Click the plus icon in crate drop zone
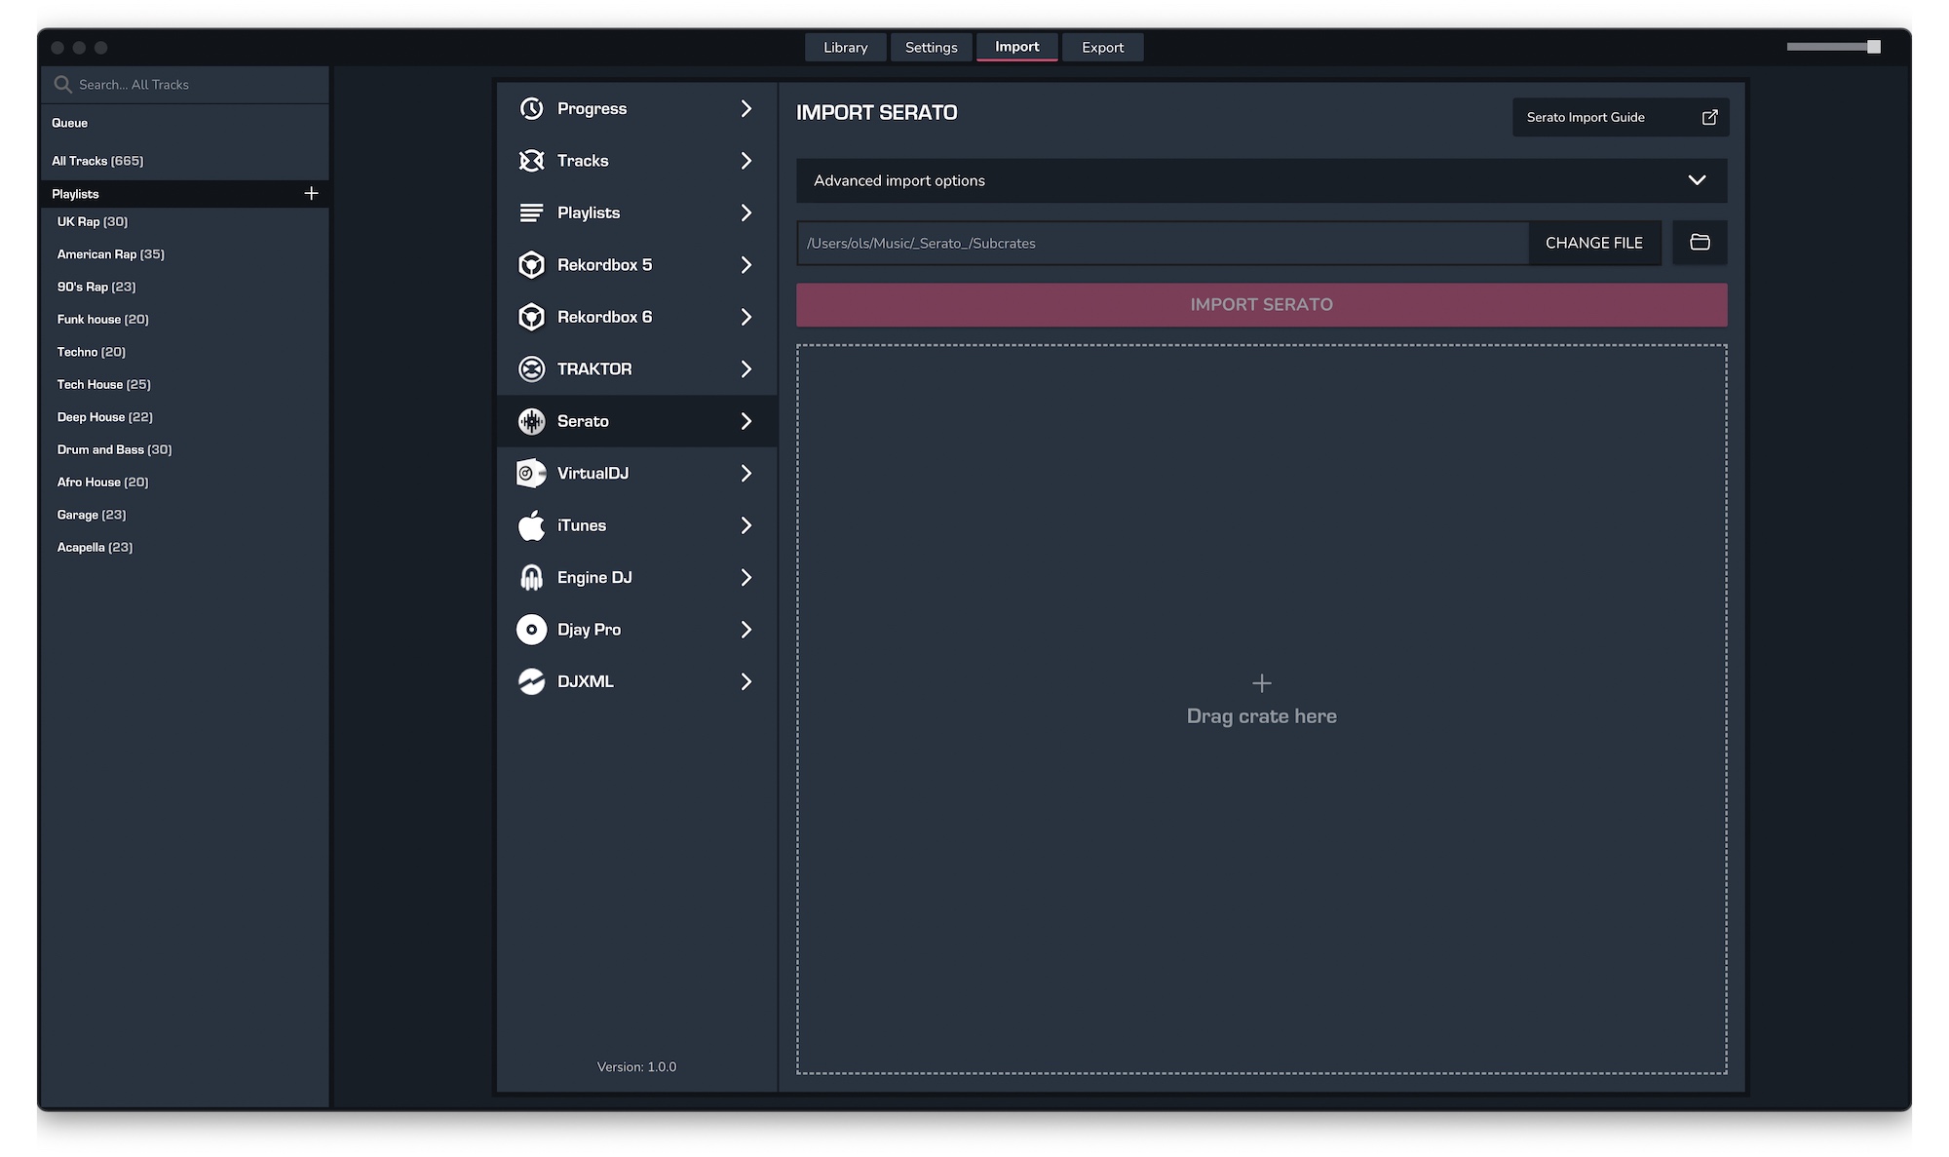Image resolution: width=1949 pixels, height=1157 pixels. [1261, 683]
